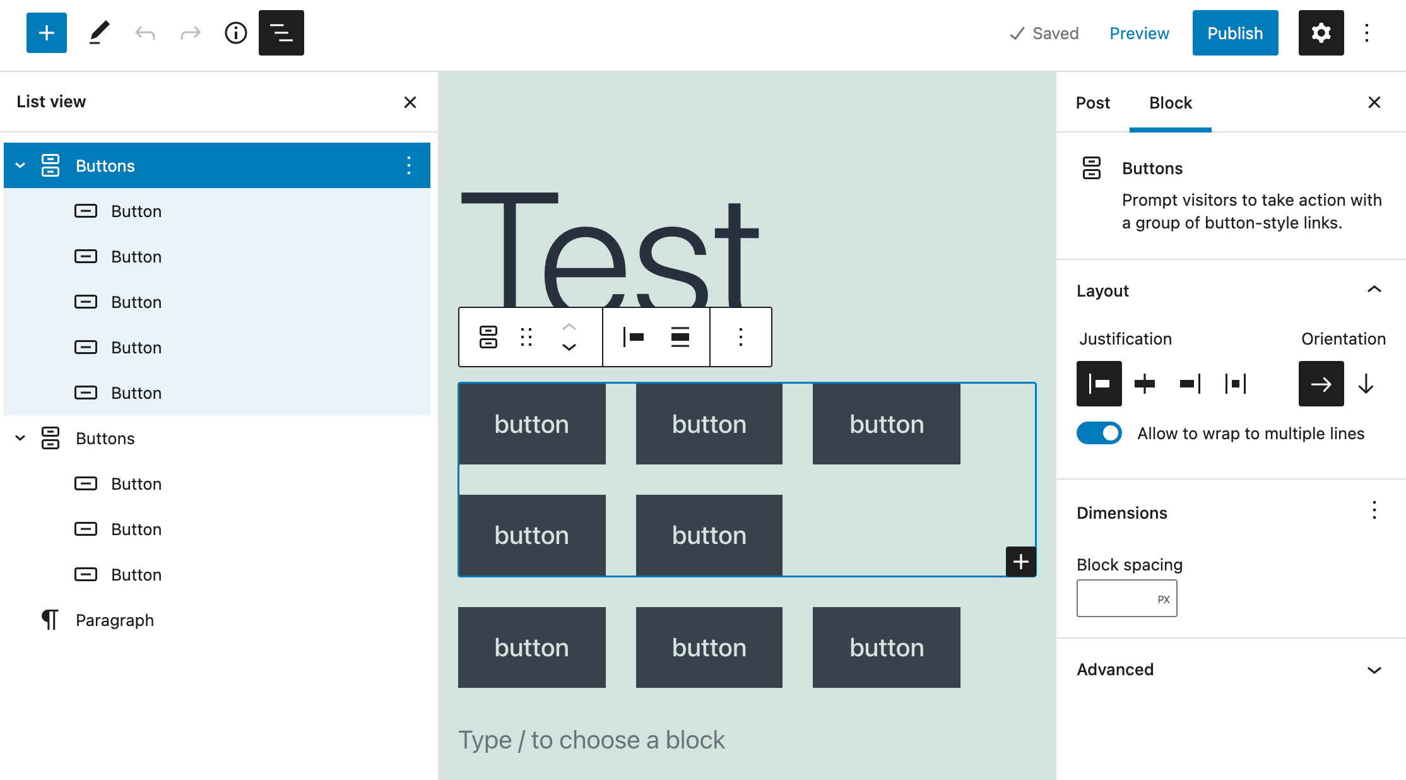Select Paragraph in the List view
This screenshot has width=1406, height=780.
coord(217,620)
